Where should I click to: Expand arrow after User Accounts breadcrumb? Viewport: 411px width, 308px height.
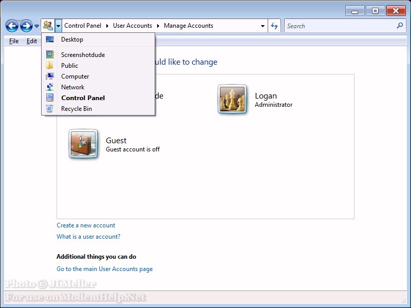point(158,26)
